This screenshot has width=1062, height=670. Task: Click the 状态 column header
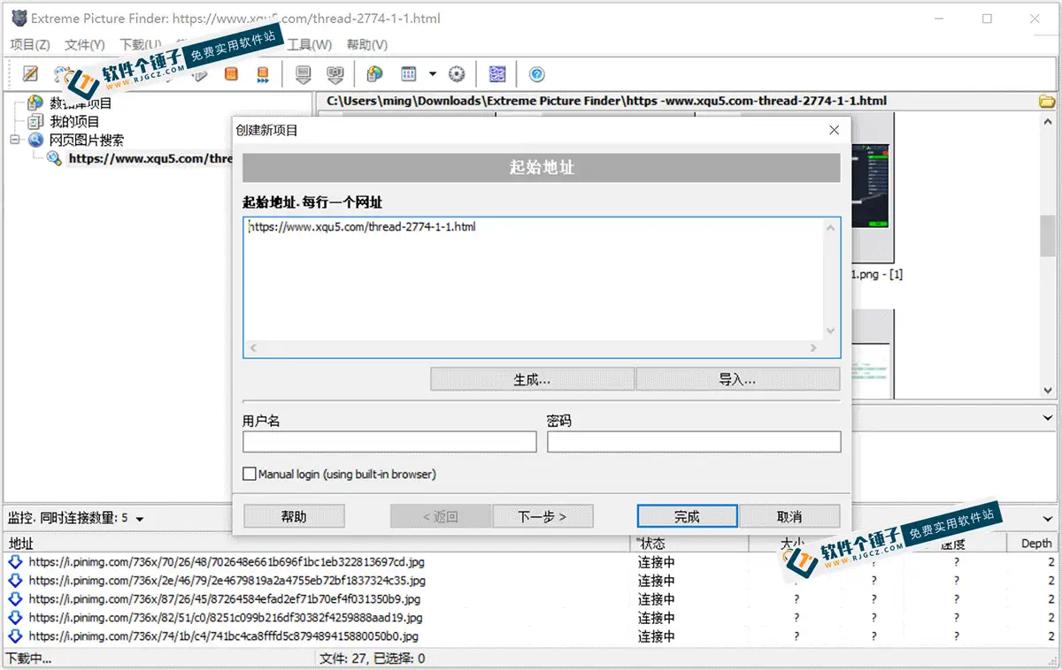[690, 544]
